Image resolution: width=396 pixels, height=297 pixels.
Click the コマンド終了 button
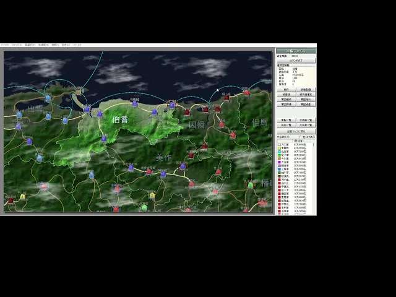click(x=296, y=61)
